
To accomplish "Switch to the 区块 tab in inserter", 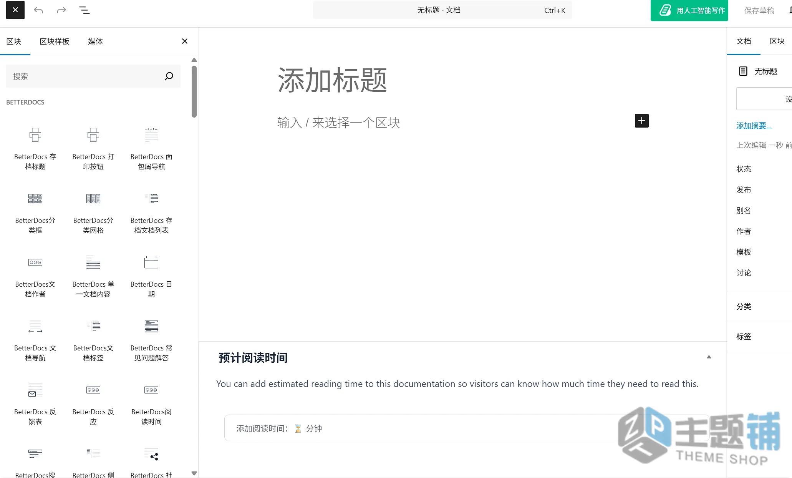I will 14,41.
